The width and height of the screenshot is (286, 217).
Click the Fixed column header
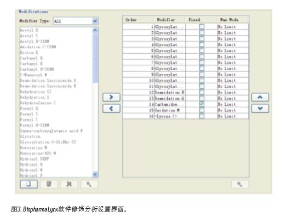(201, 20)
